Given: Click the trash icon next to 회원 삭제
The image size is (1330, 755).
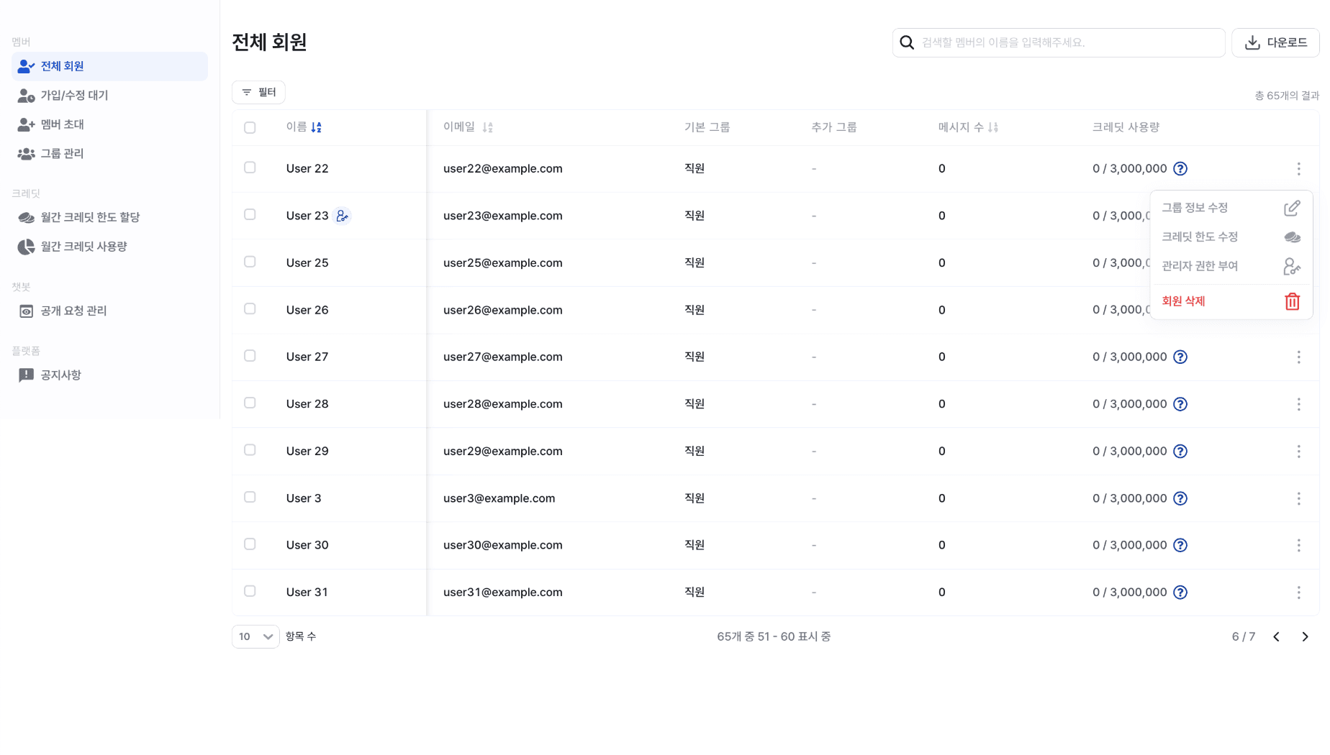Looking at the screenshot, I should [x=1293, y=301].
